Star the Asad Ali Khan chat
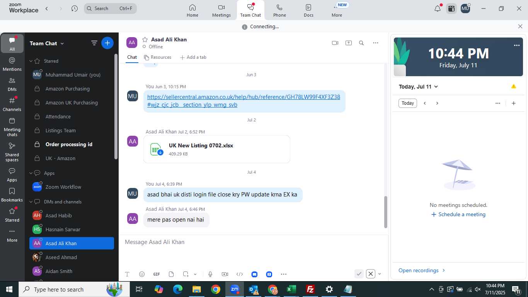 pos(145,39)
